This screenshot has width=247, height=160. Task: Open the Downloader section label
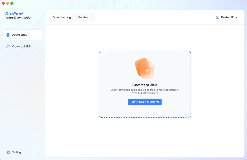(x=20, y=35)
